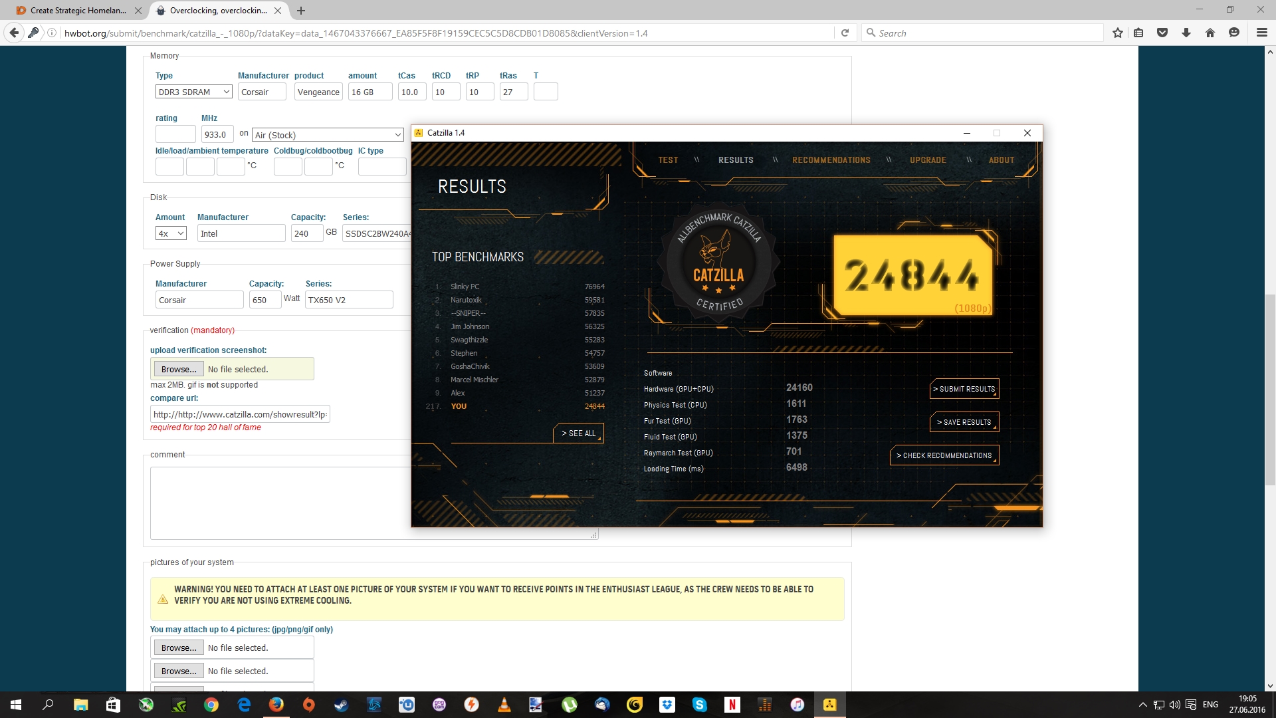This screenshot has width=1276, height=718.
Task: Open a new Firefox tab
Action: coord(301,11)
